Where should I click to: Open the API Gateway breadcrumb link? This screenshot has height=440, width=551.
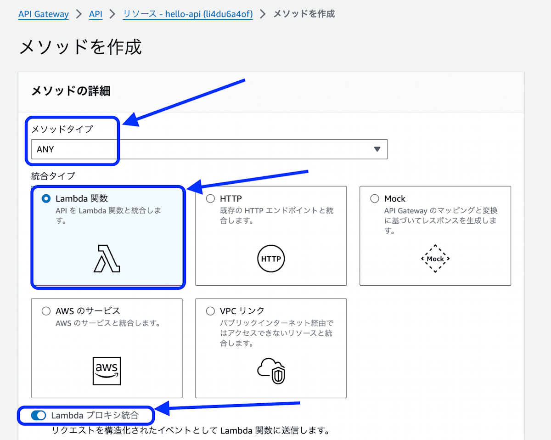(44, 14)
